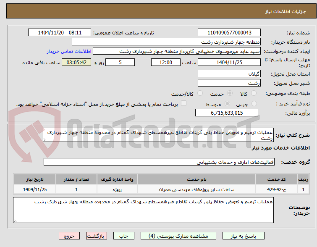Select the کالا/خدمت radio button
Screen dimensions: 317x247
click(x=200, y=93)
